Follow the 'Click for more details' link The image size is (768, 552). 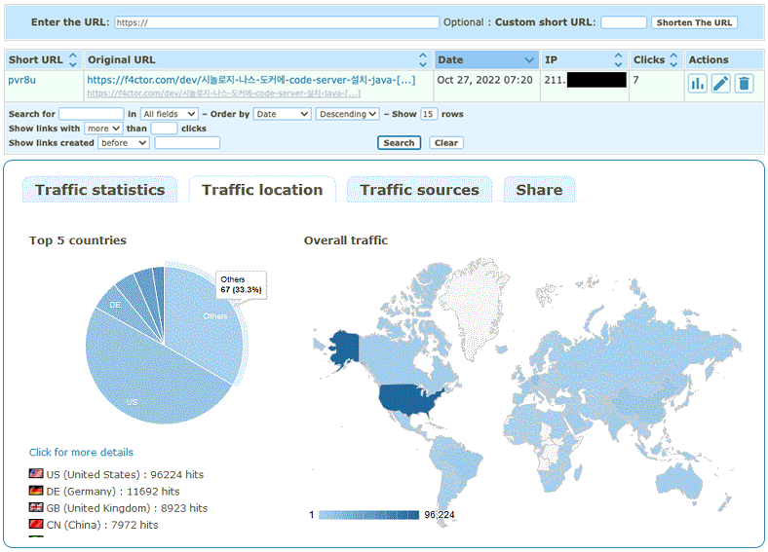click(81, 453)
